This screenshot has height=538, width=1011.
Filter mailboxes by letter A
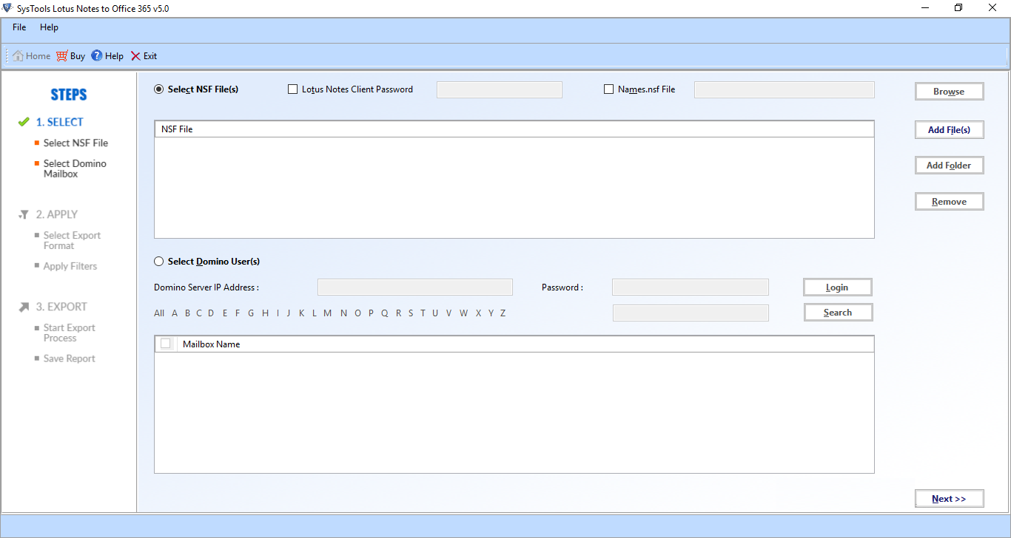coord(175,313)
